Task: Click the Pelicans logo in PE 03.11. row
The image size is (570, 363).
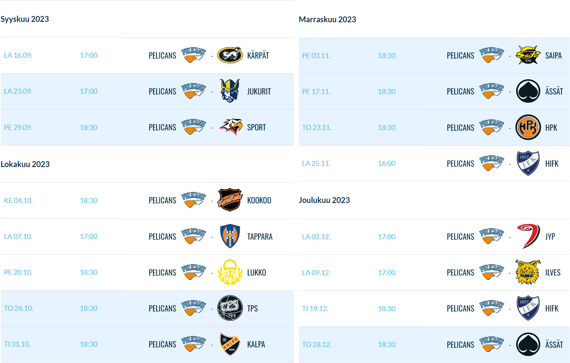Action: click(x=492, y=55)
